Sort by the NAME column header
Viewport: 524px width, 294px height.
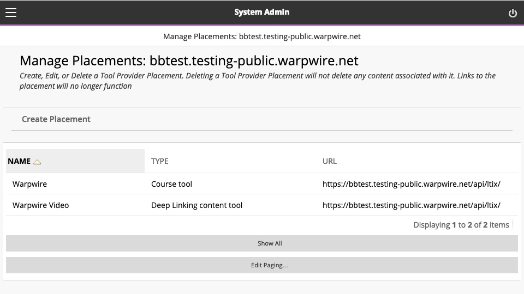pyautogui.click(x=19, y=161)
